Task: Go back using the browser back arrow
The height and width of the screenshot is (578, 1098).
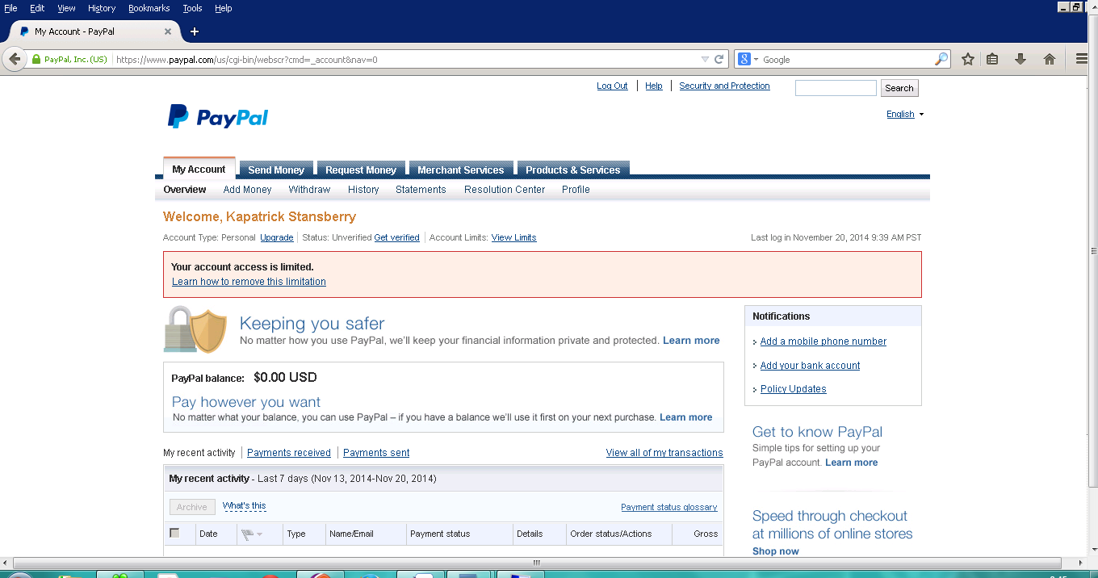Action: pos(14,59)
